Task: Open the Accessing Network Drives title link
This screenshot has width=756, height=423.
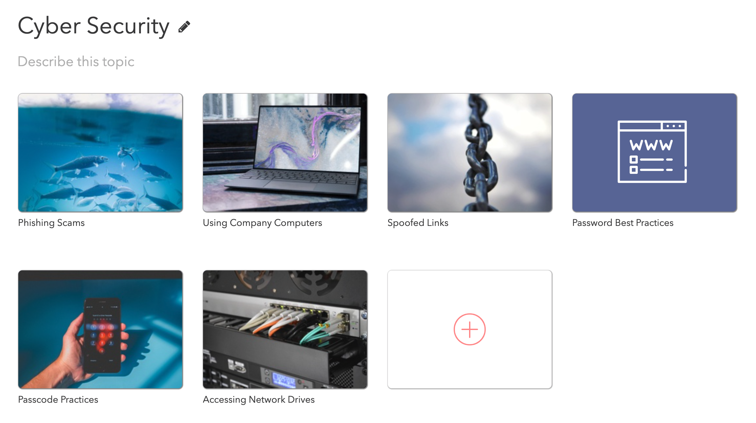Action: point(259,399)
